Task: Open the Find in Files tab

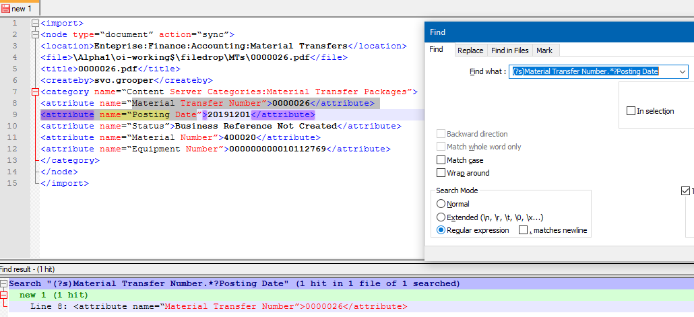Action: tap(510, 50)
